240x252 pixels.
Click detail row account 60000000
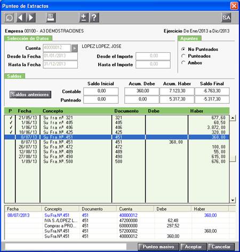pos(128,226)
